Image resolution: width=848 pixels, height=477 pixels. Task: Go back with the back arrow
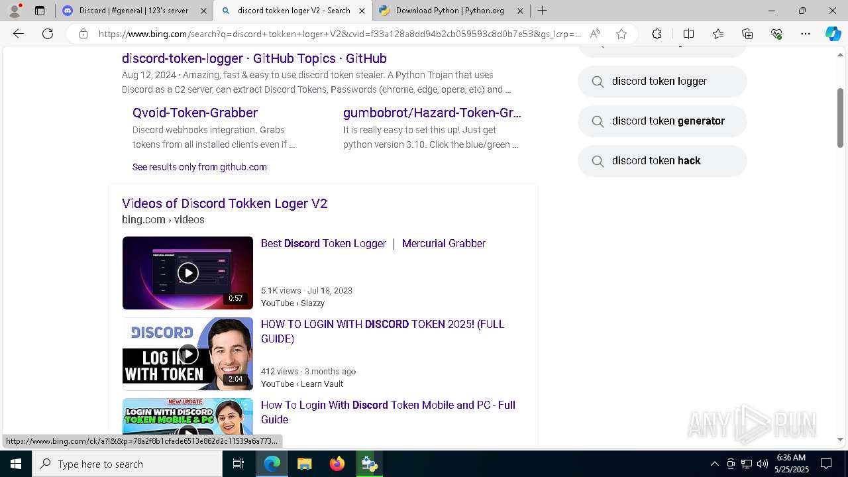[x=19, y=34]
